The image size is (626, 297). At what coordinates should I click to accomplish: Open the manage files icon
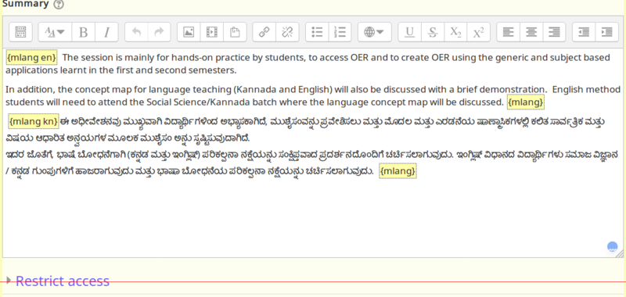(x=236, y=32)
